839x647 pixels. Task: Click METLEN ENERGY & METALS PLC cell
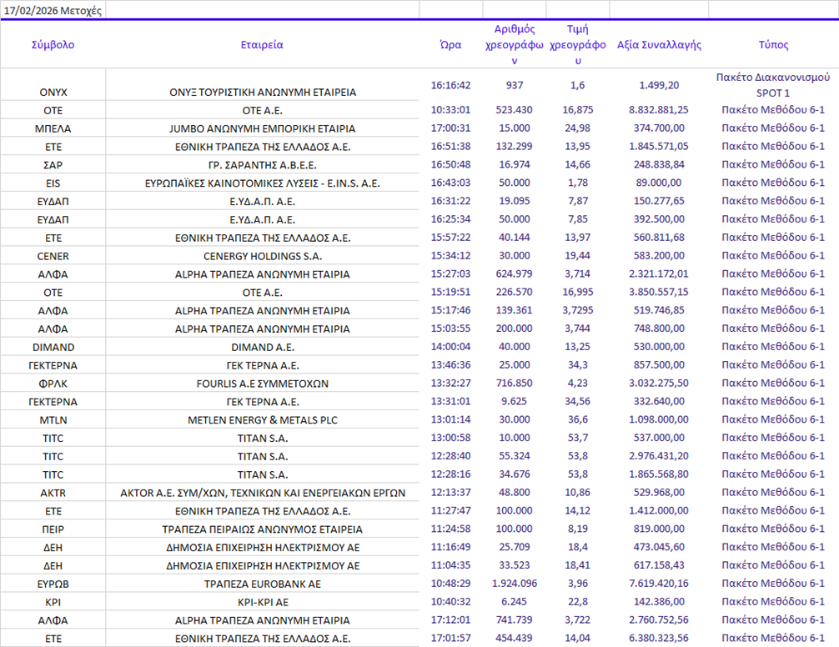[262, 419]
